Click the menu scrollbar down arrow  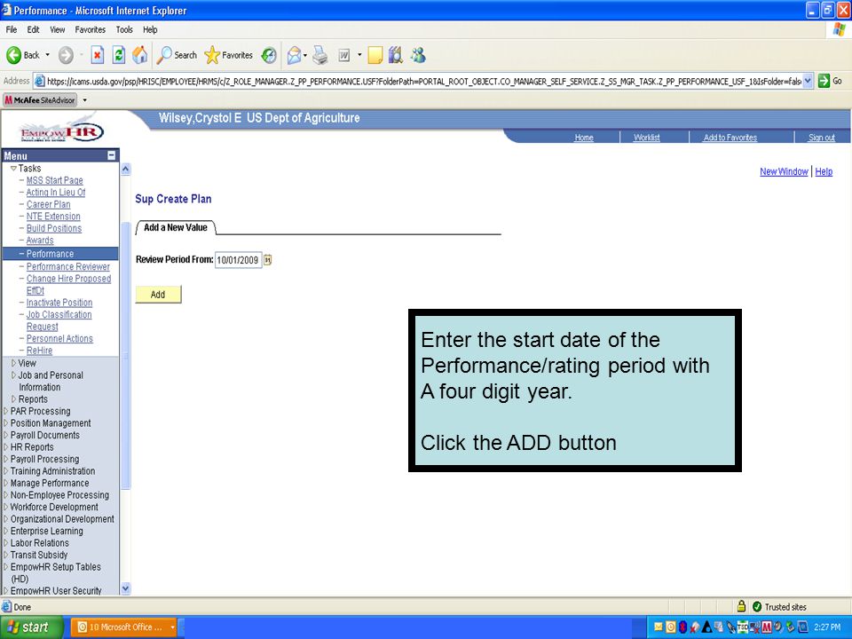click(x=125, y=588)
